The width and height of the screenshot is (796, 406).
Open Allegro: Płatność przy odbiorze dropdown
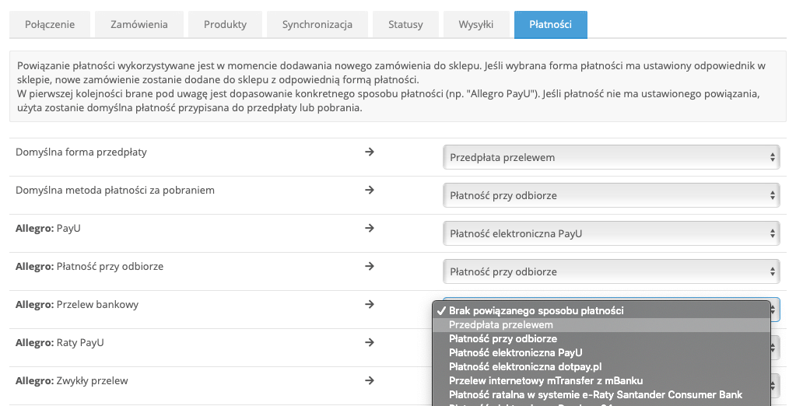612,271
